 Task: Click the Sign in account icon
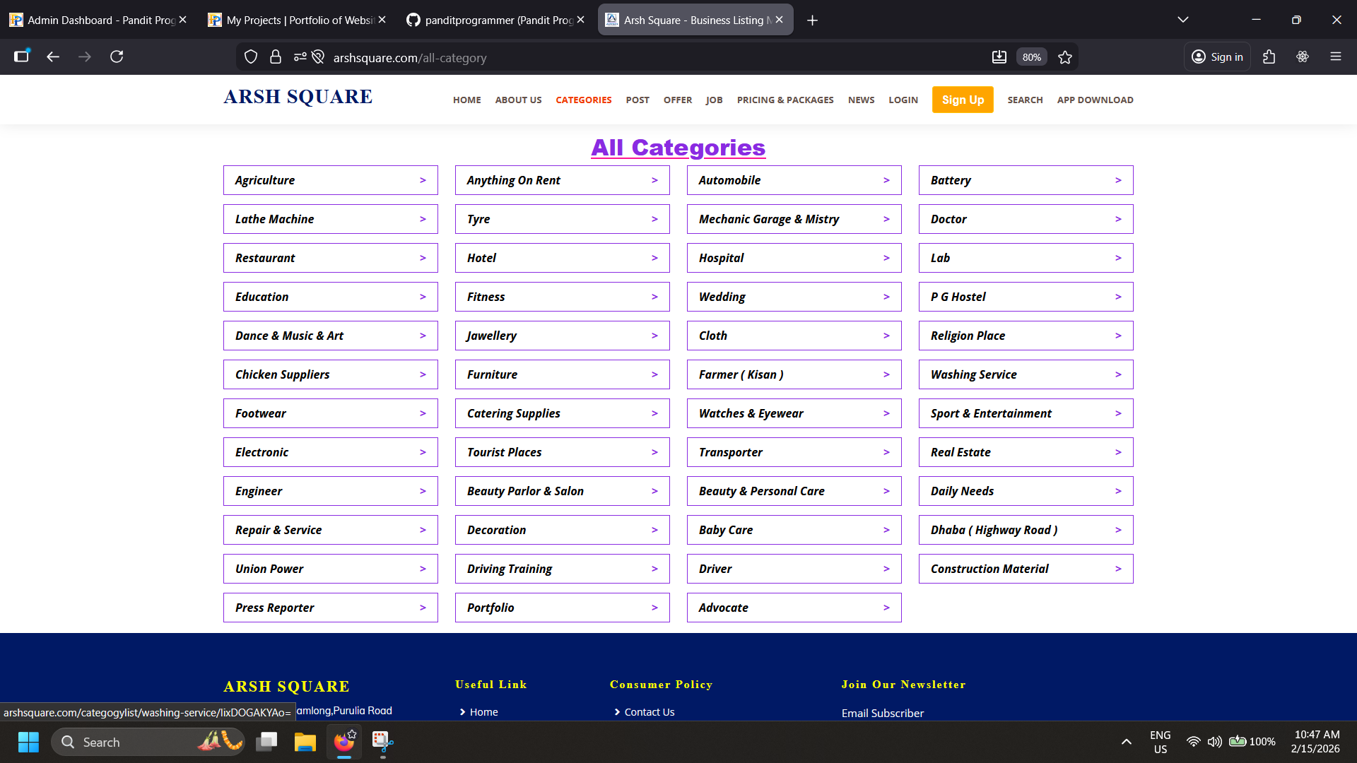tap(1217, 57)
